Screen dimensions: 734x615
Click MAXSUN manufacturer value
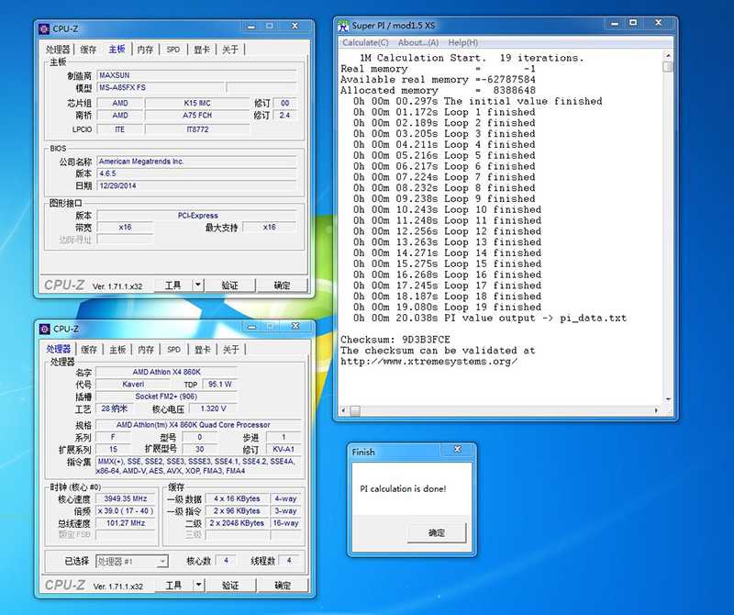click(196, 75)
